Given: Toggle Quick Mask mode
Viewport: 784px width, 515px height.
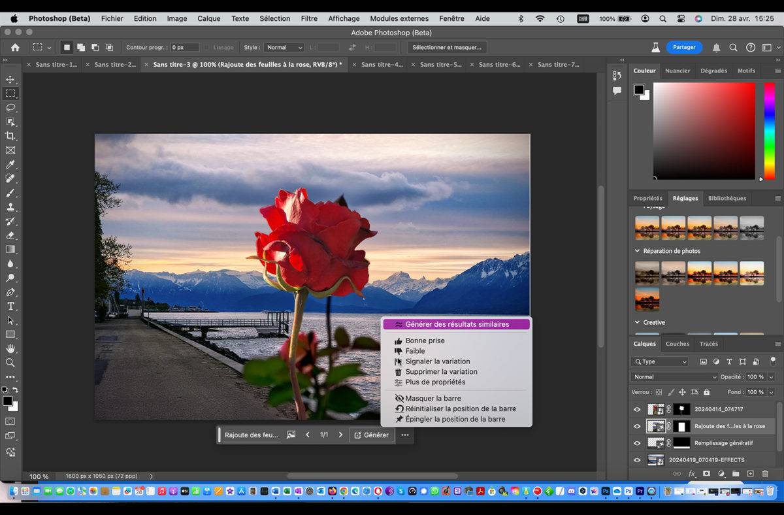Looking at the screenshot, I should coord(10,422).
